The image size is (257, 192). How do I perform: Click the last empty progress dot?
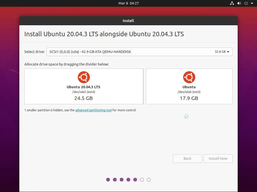[149, 179]
